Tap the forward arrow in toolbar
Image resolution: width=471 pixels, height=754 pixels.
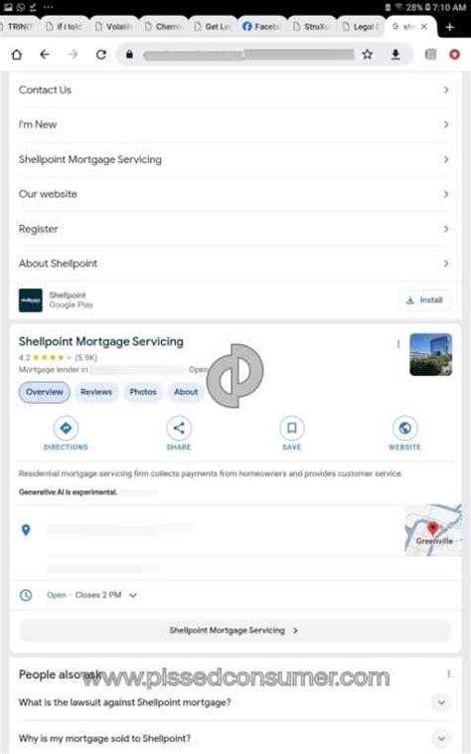[73, 55]
